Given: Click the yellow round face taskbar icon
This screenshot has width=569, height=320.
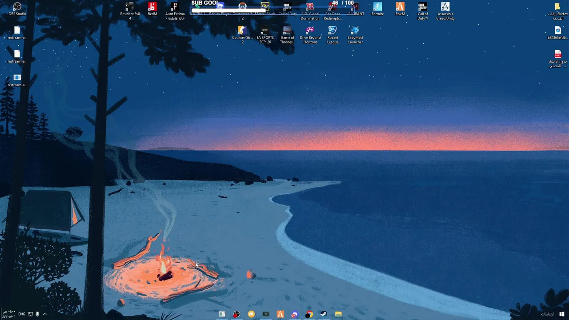Looking at the screenshot, I should pos(251,314).
